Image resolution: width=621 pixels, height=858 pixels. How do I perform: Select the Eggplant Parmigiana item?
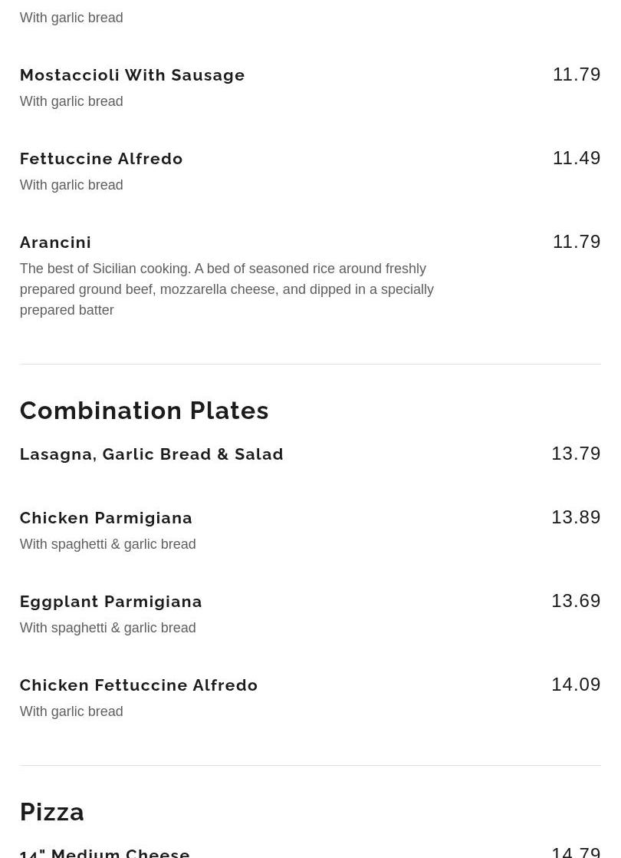[x=110, y=602]
